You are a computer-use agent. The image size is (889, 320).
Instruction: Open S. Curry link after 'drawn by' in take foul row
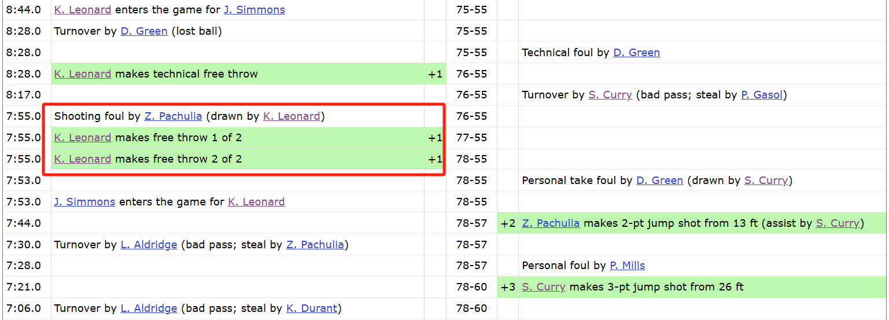click(766, 181)
